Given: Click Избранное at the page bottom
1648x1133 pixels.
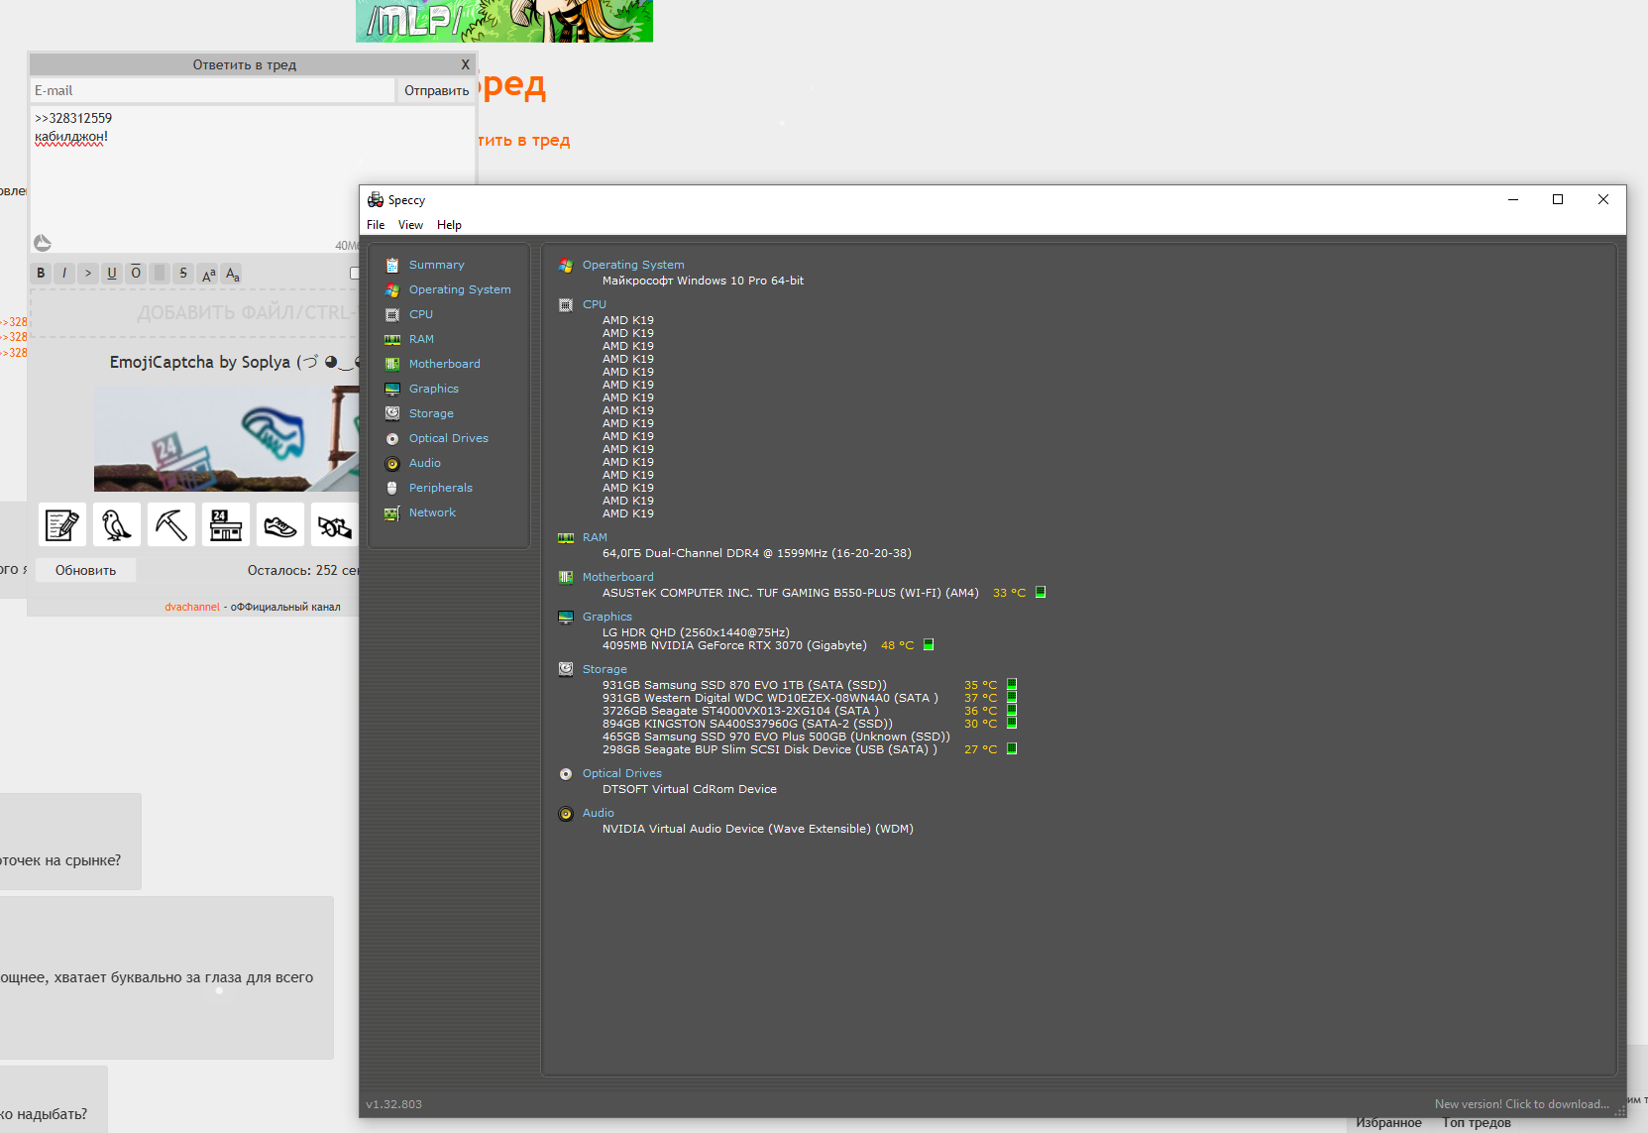Looking at the screenshot, I should pos(1388,1123).
